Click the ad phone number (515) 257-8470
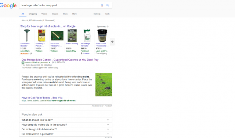 pos(58,63)
